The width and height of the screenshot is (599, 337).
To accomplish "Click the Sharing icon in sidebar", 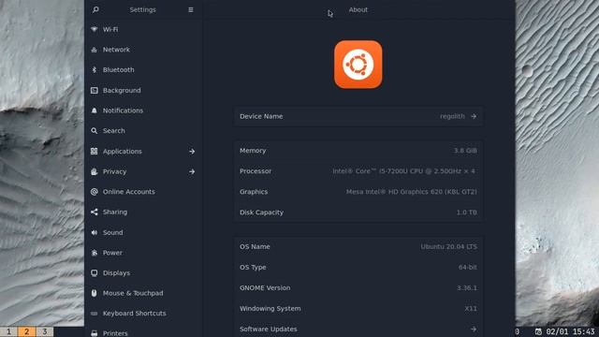I will [94, 212].
